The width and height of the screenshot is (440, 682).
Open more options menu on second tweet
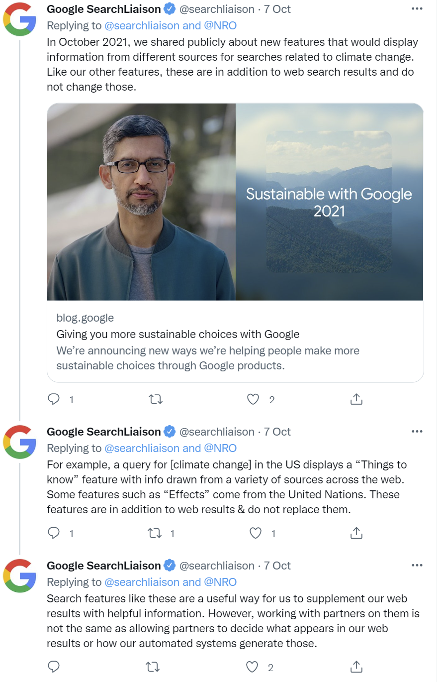coord(417,431)
